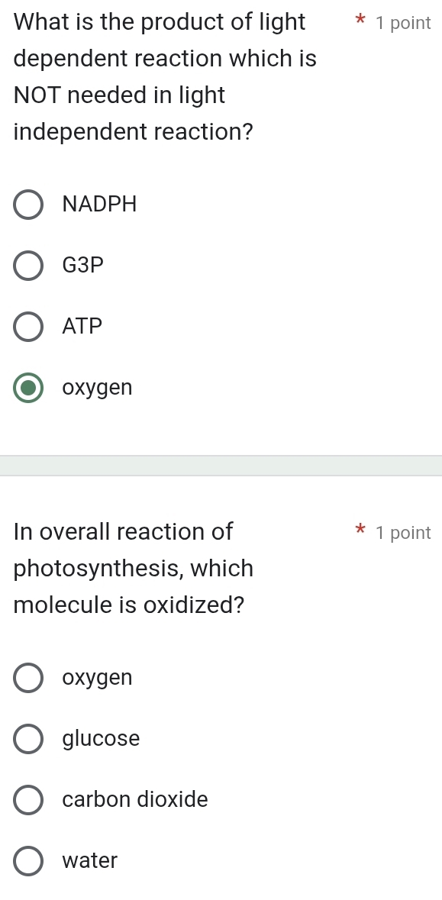Screen dimensions: 442x900
Task: Click the glucose label text
Action: coord(101,739)
